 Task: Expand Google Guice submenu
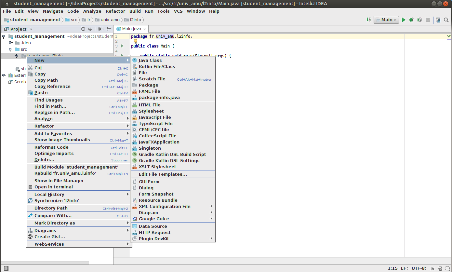coord(173,219)
